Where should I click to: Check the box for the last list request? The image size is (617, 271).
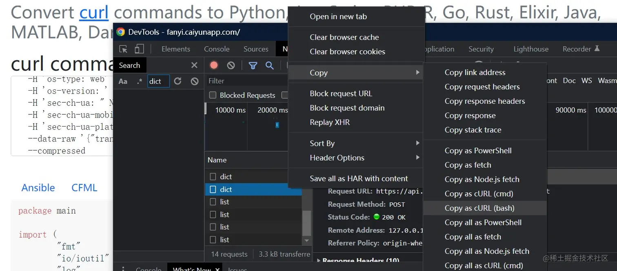point(213,240)
